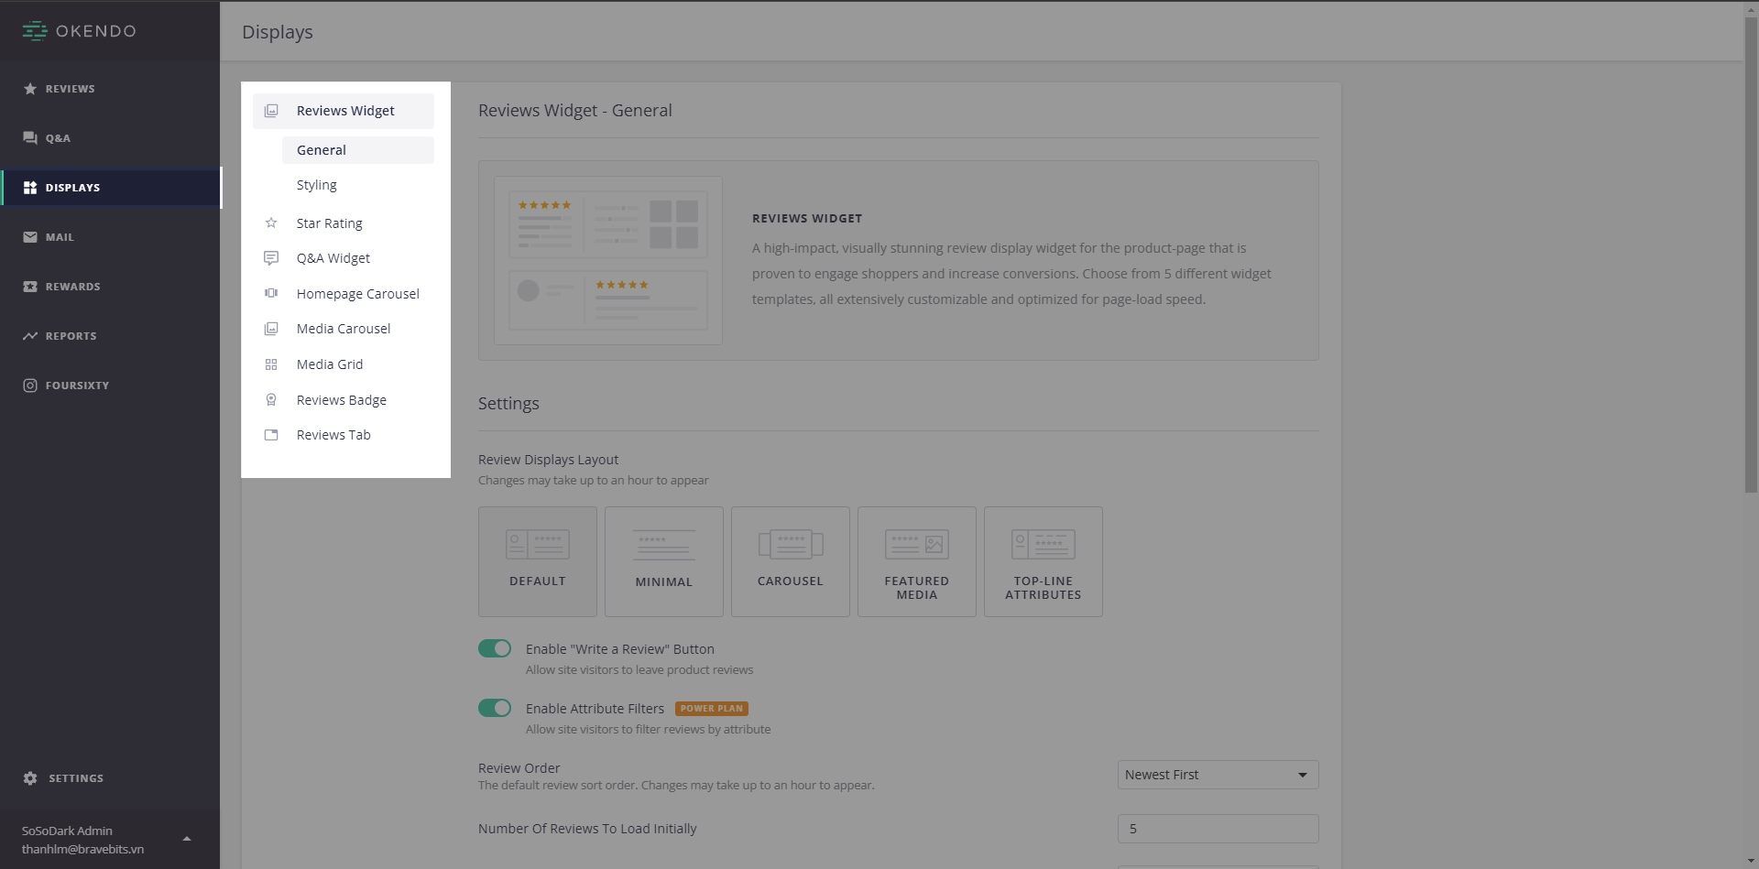Click the Foursixty Instagram icon

click(30, 386)
